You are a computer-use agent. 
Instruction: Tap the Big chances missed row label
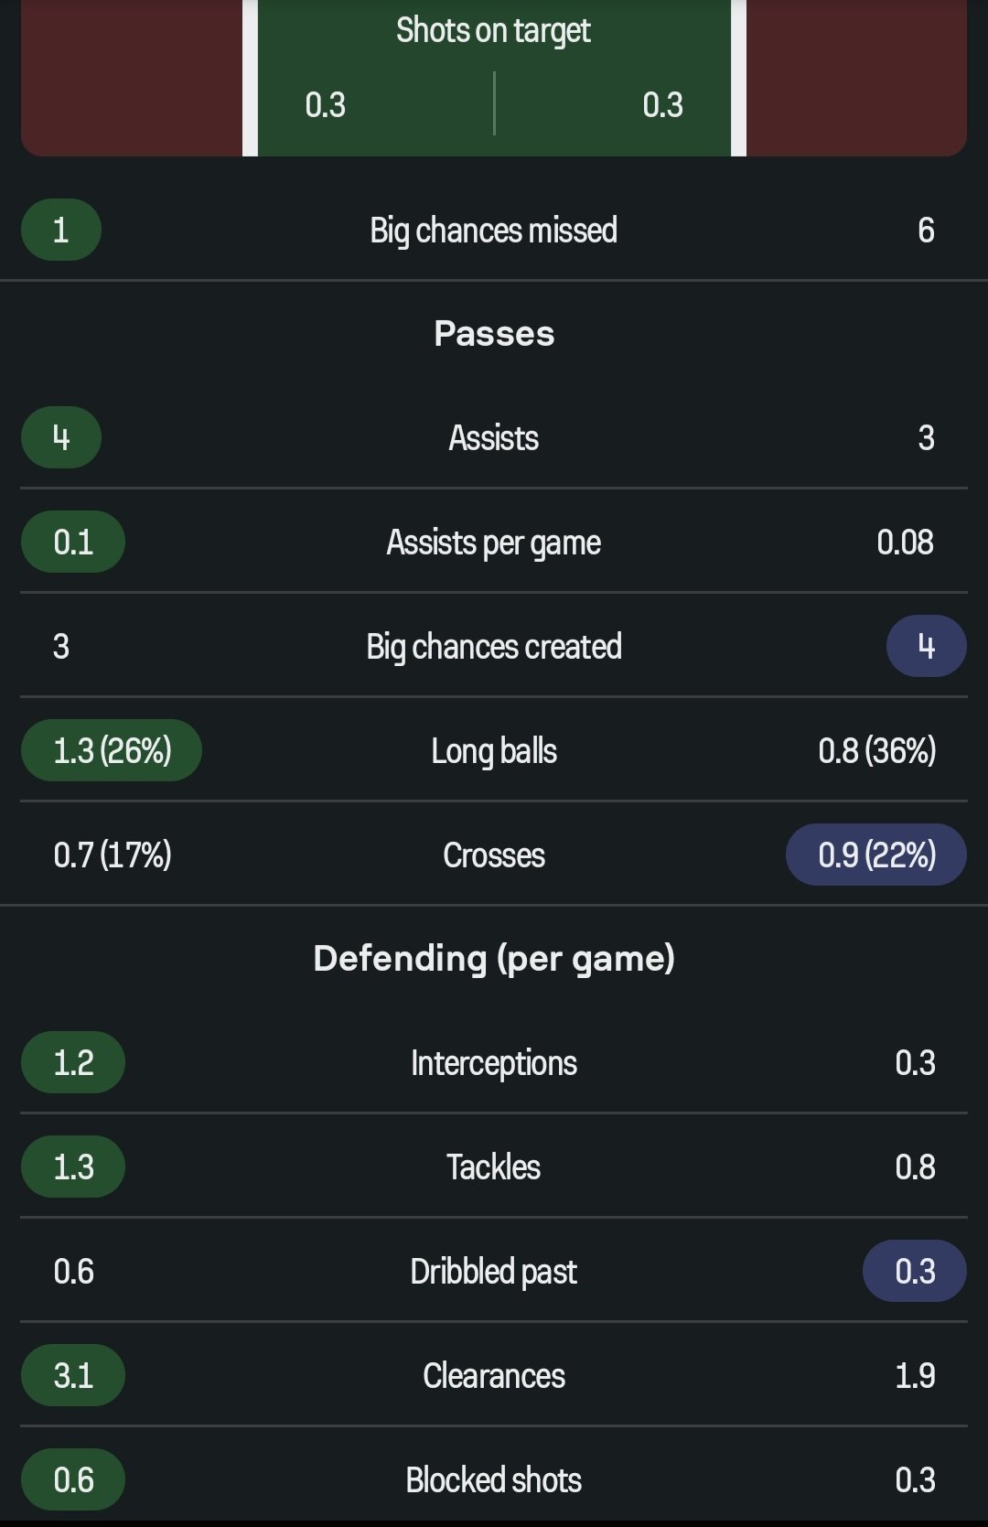click(x=493, y=231)
